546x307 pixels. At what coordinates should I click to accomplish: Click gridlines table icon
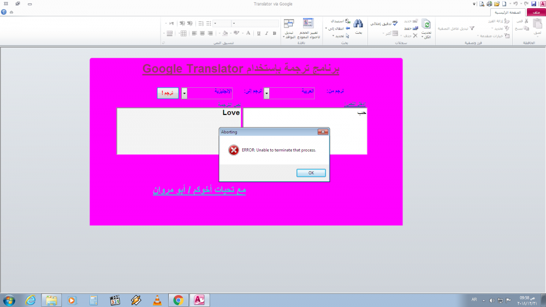click(x=183, y=33)
